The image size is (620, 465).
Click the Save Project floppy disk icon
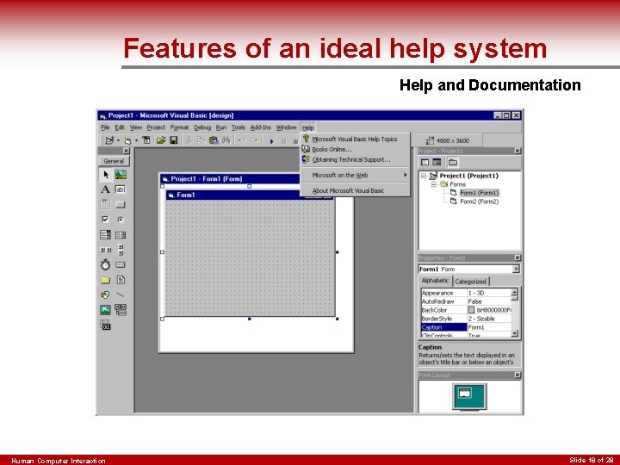pos(174,140)
